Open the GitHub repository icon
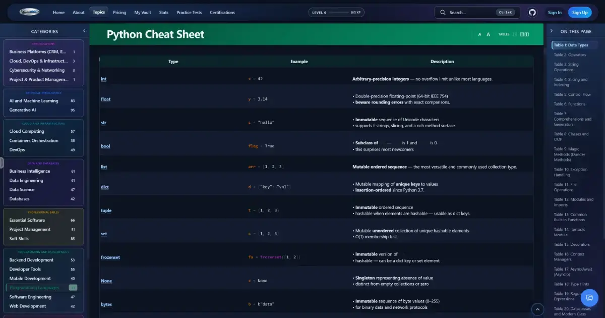The height and width of the screenshot is (318, 605). coord(532,13)
